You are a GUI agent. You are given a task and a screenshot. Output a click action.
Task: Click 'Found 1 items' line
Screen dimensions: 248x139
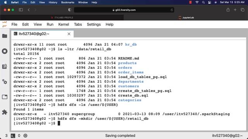(x=28, y=109)
